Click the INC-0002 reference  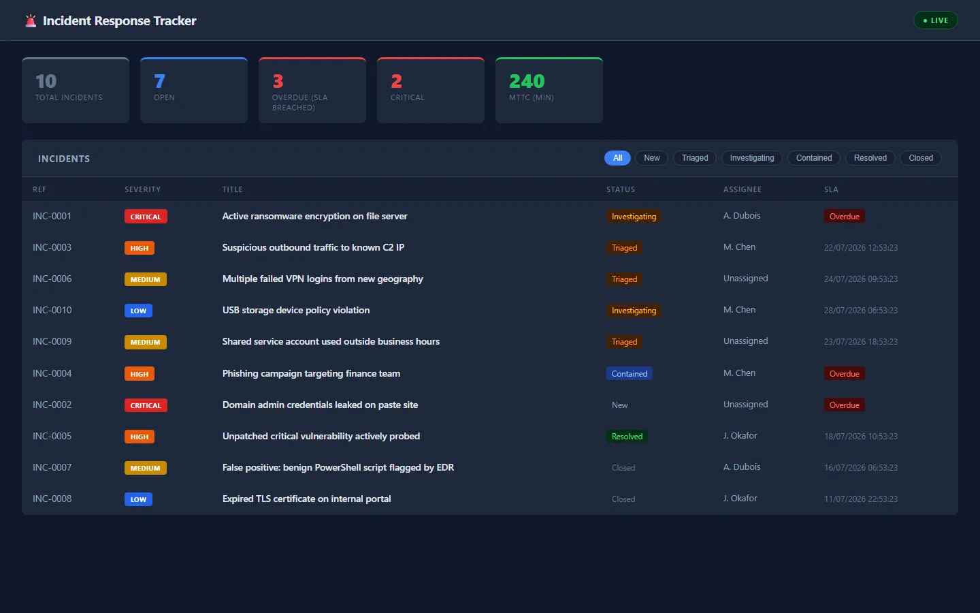(52, 405)
